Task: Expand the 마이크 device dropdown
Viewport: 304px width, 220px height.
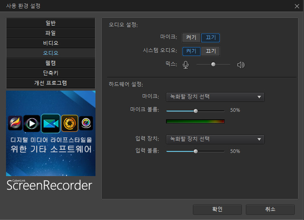Action: coord(215,97)
